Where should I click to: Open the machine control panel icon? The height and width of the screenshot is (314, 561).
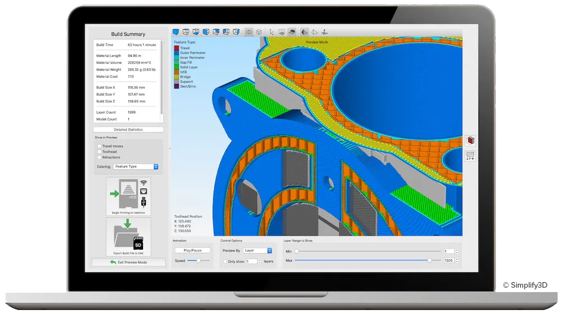(x=471, y=156)
